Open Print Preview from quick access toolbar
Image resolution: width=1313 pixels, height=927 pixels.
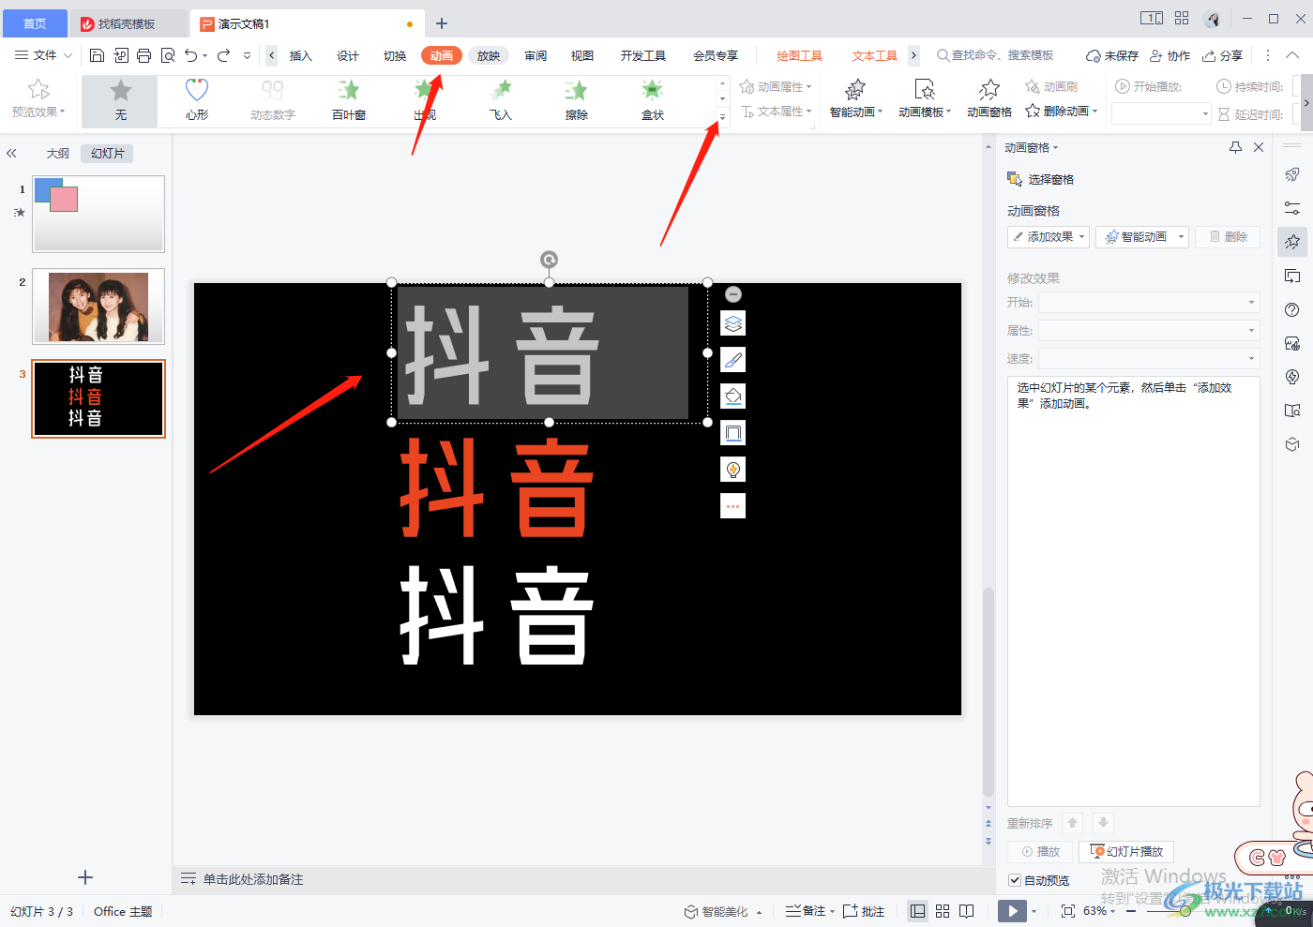(167, 55)
